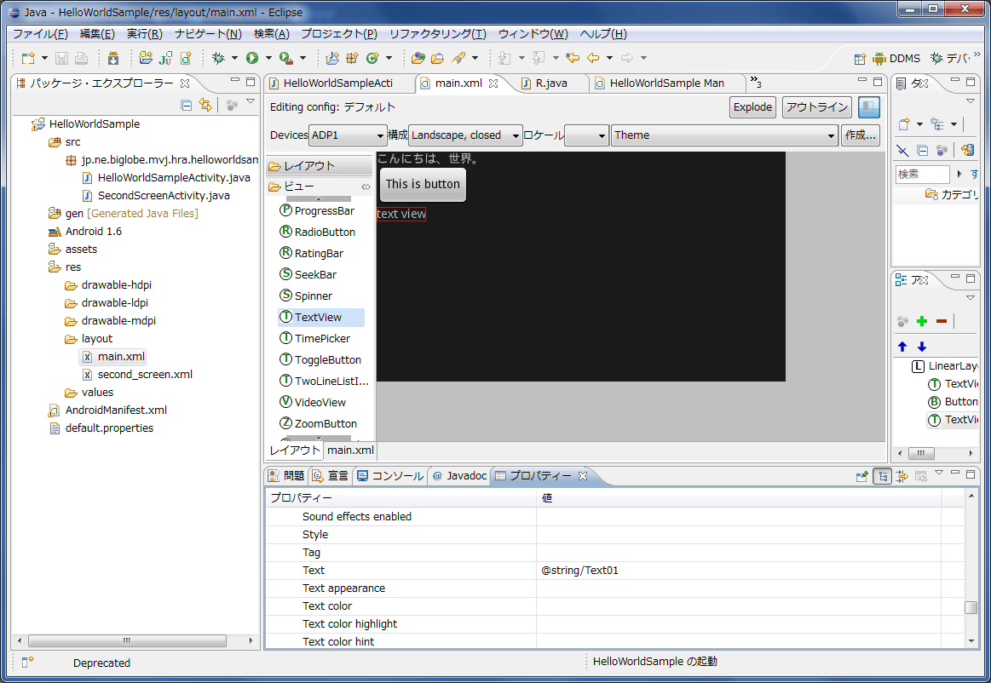Switch to the DDMS perspective

(896, 58)
